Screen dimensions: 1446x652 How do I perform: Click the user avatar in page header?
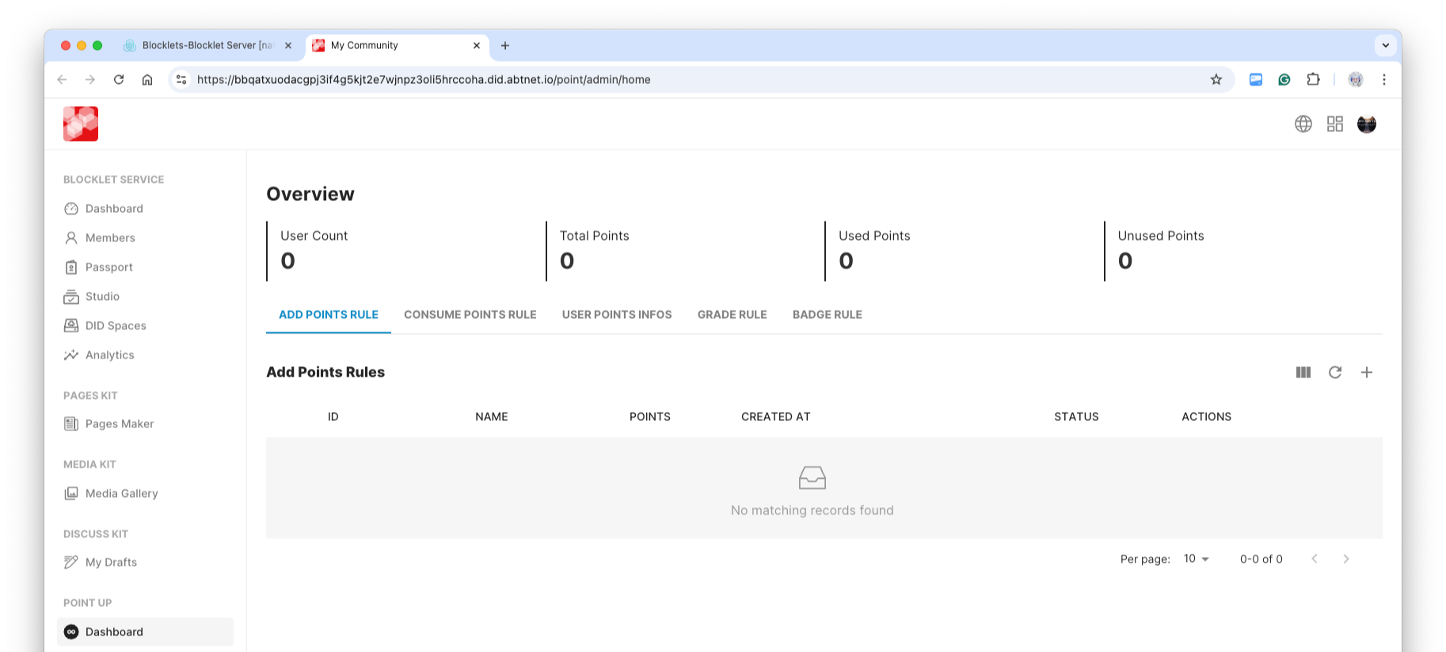coord(1366,124)
